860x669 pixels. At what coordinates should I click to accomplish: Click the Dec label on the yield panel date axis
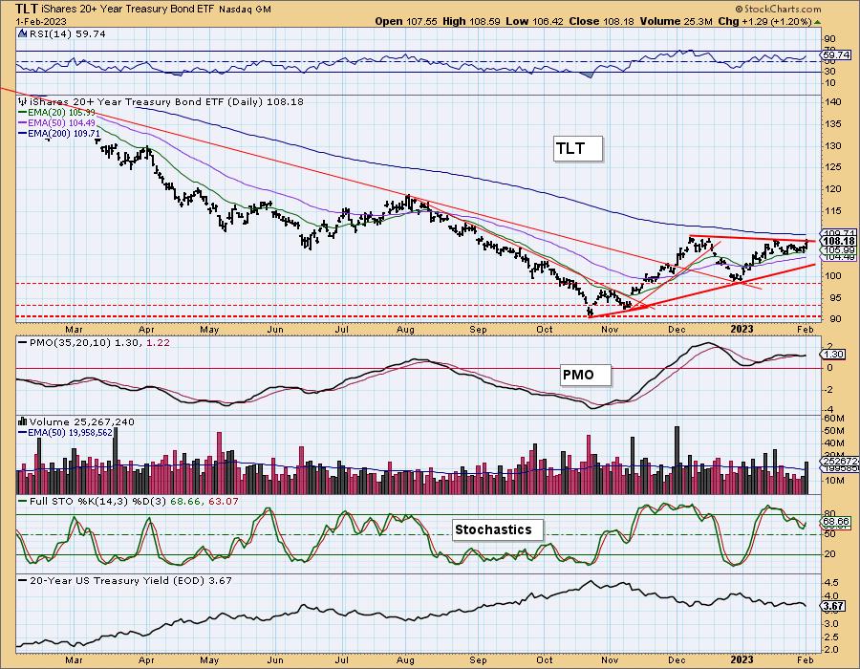[677, 660]
